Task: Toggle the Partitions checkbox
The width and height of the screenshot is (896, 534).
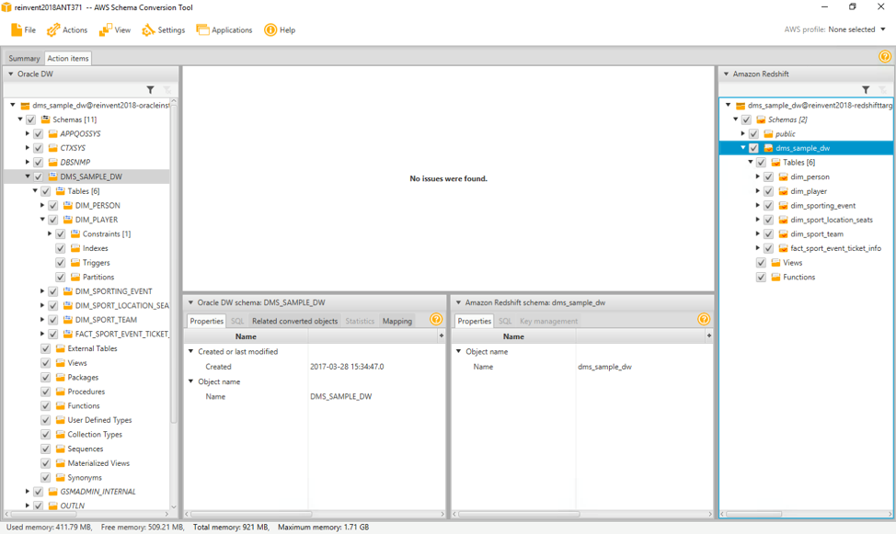Action: pyautogui.click(x=61, y=277)
